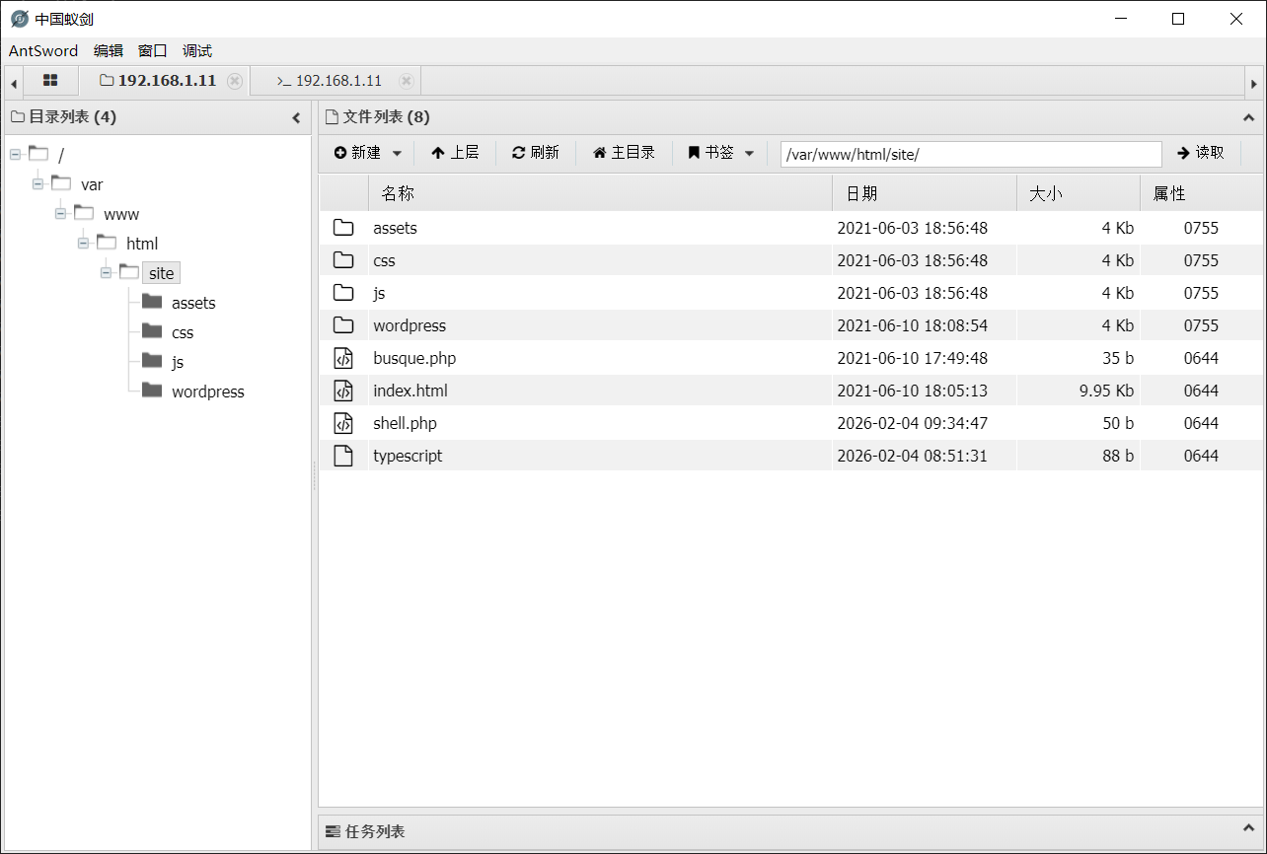Click the typescript file icon
This screenshot has width=1267, height=854.
pos(343,456)
